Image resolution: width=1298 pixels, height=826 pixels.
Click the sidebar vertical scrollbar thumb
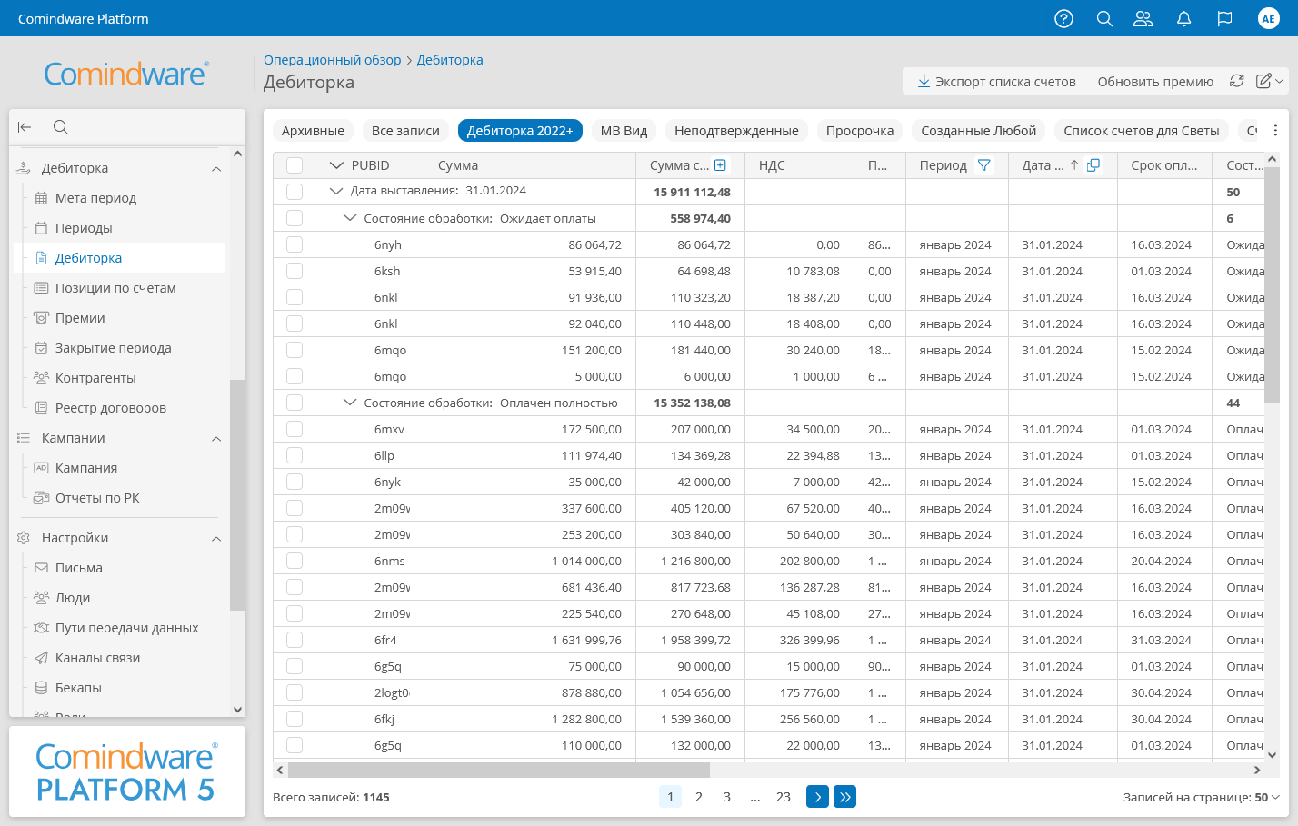(237, 494)
